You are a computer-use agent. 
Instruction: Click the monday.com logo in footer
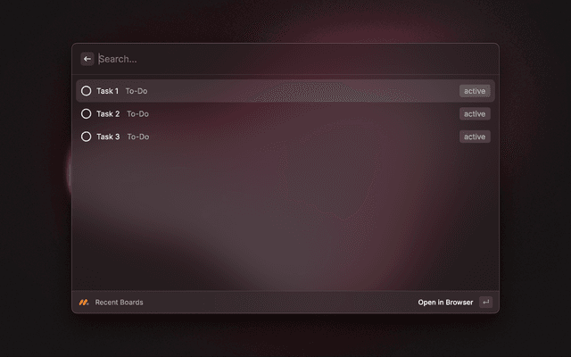click(x=84, y=303)
